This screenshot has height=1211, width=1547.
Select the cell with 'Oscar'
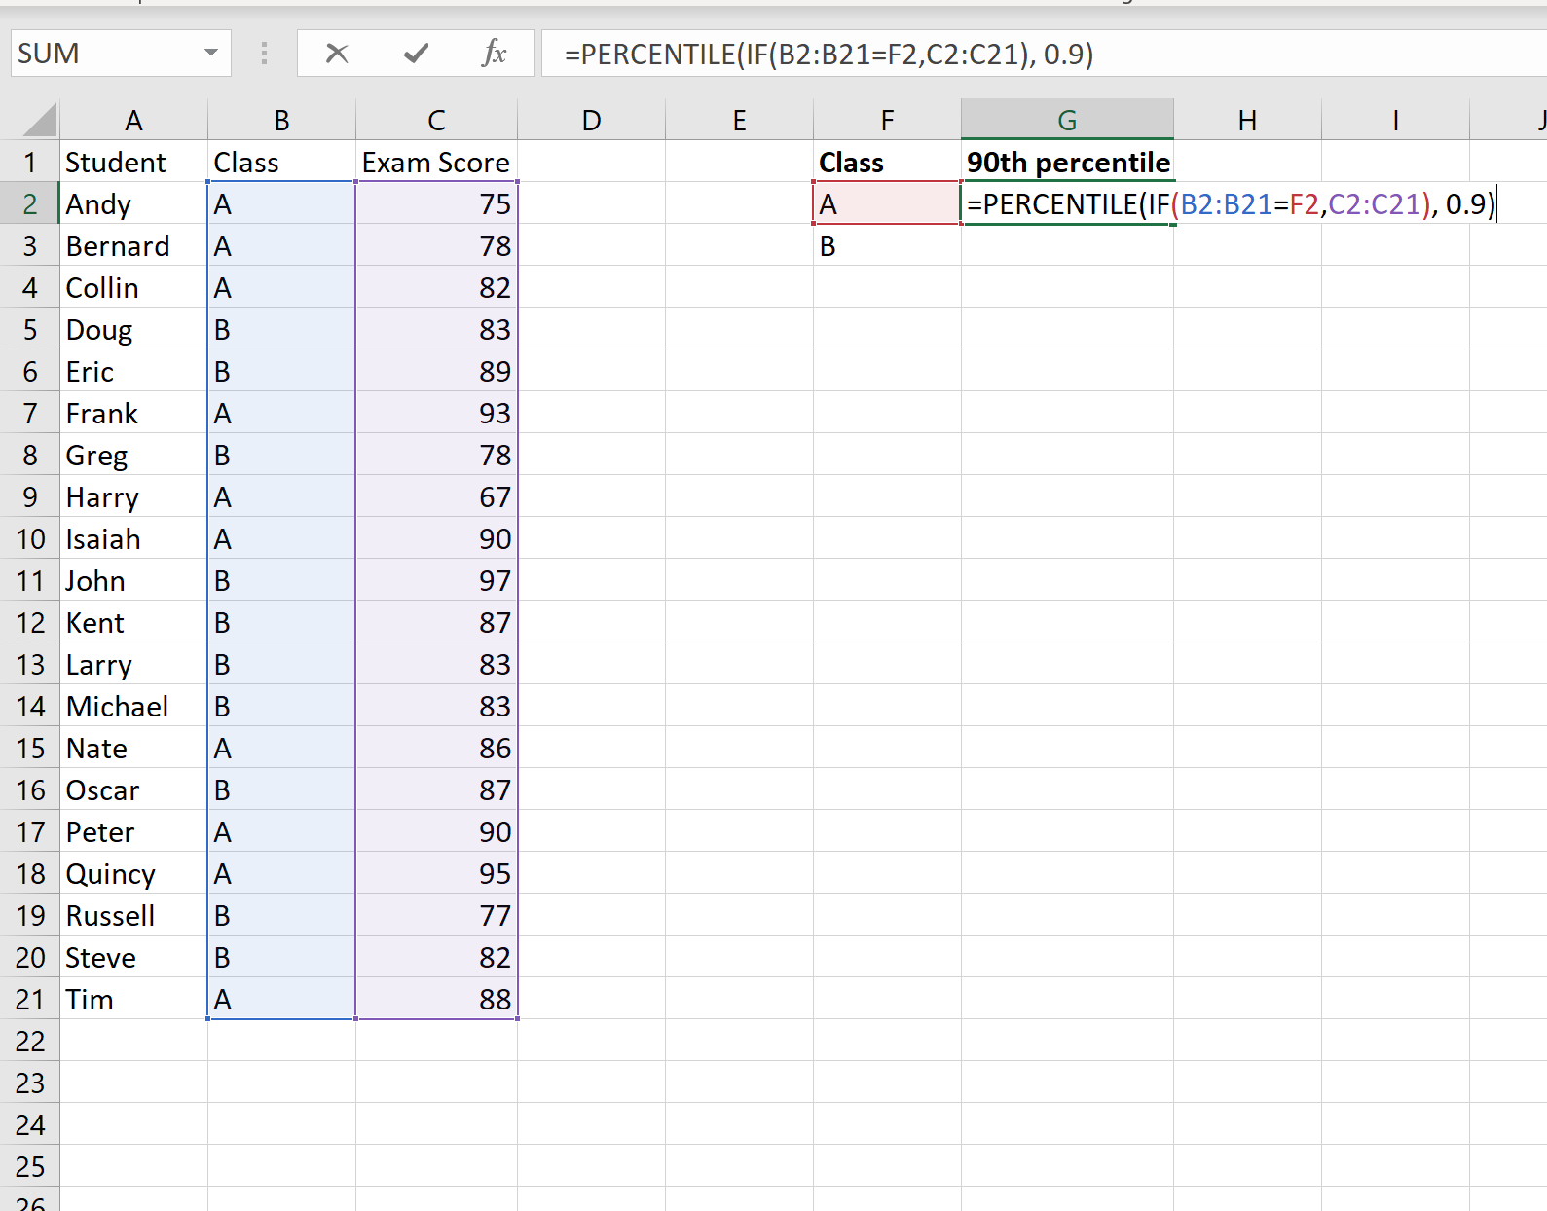pos(133,789)
